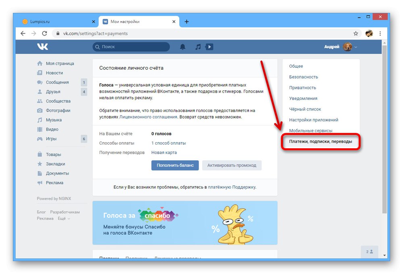Image resolution: width=403 pixels, height=274 pixels.
Task: Close the Lumpics.ru tab
Action: [x=93, y=22]
